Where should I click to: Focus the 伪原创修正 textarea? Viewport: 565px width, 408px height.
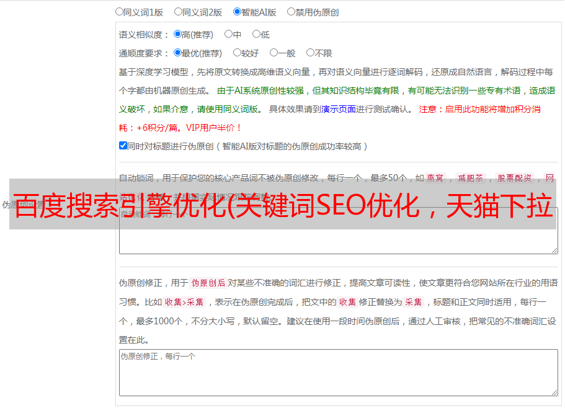[x=339, y=373]
